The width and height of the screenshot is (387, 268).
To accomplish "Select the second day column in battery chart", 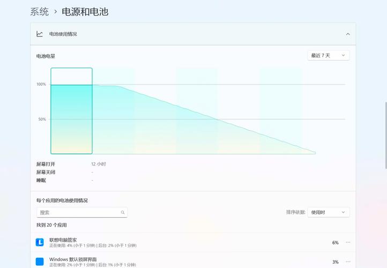I will click(x=113, y=111).
